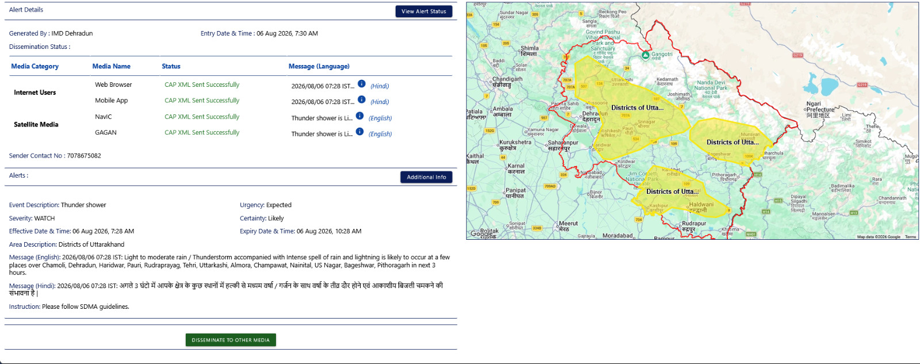Open info icon for Mobile App message
This screenshot has width=920, height=364.
click(x=361, y=99)
